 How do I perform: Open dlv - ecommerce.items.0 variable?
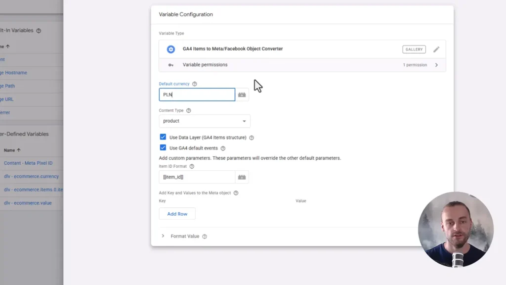(x=33, y=190)
